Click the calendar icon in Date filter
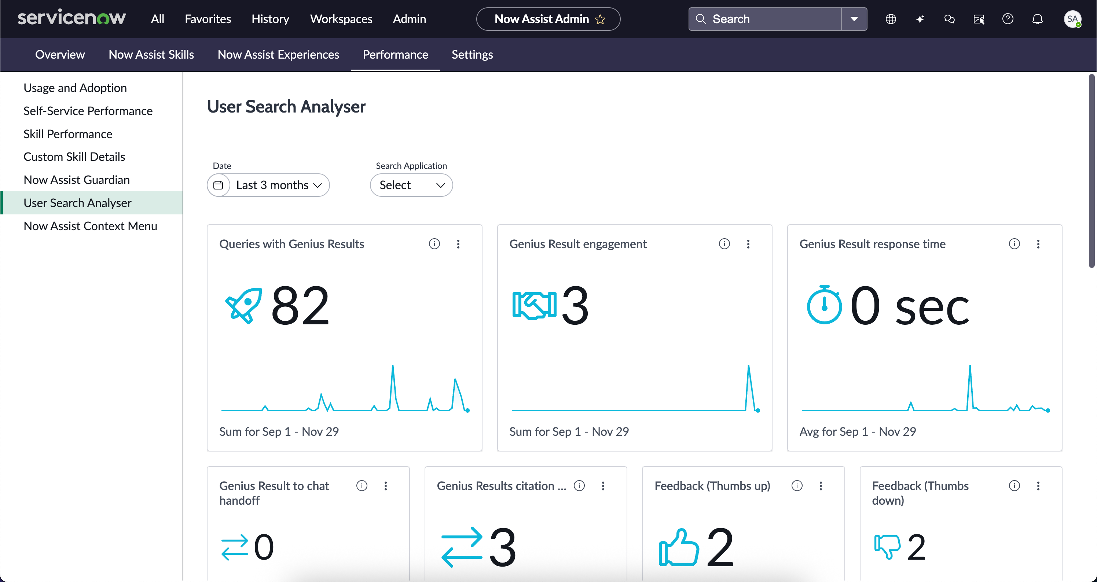This screenshot has width=1097, height=582. [x=218, y=185]
